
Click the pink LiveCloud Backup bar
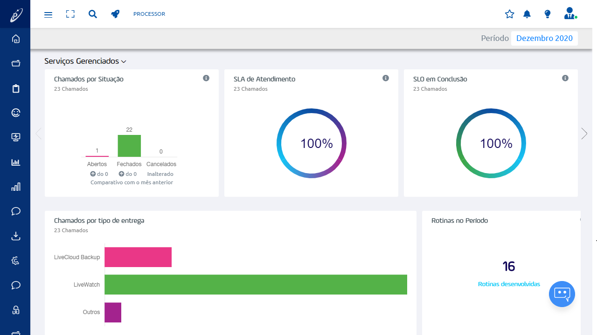click(138, 257)
